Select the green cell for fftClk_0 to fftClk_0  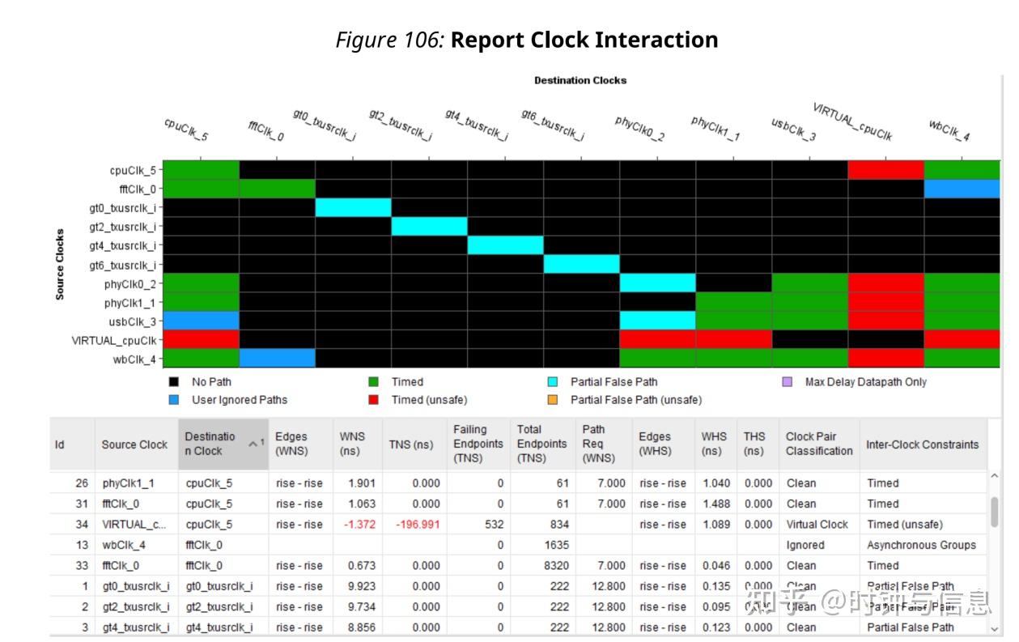pos(277,189)
